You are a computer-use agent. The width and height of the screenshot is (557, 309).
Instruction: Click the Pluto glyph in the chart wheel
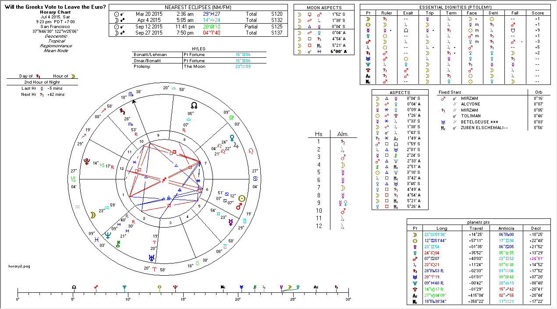(x=87, y=161)
